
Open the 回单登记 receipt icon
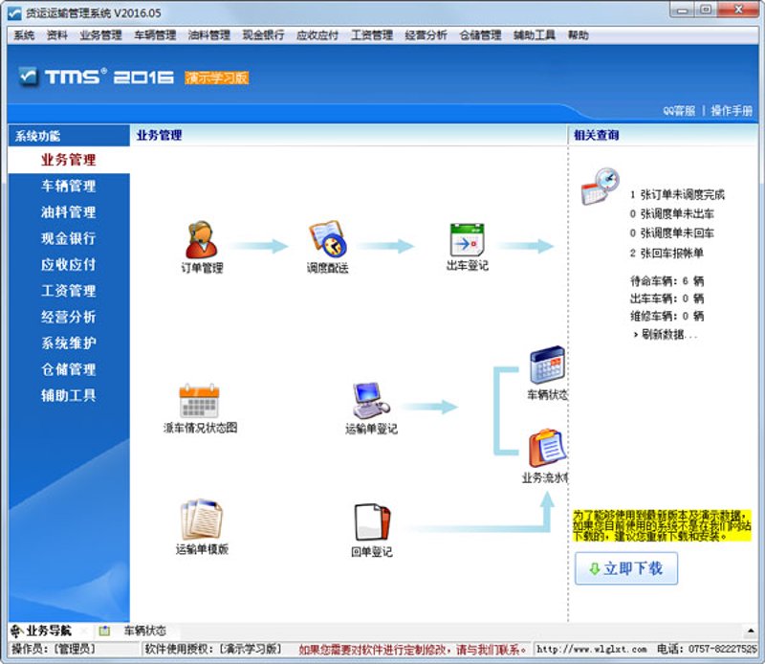pyautogui.click(x=372, y=521)
